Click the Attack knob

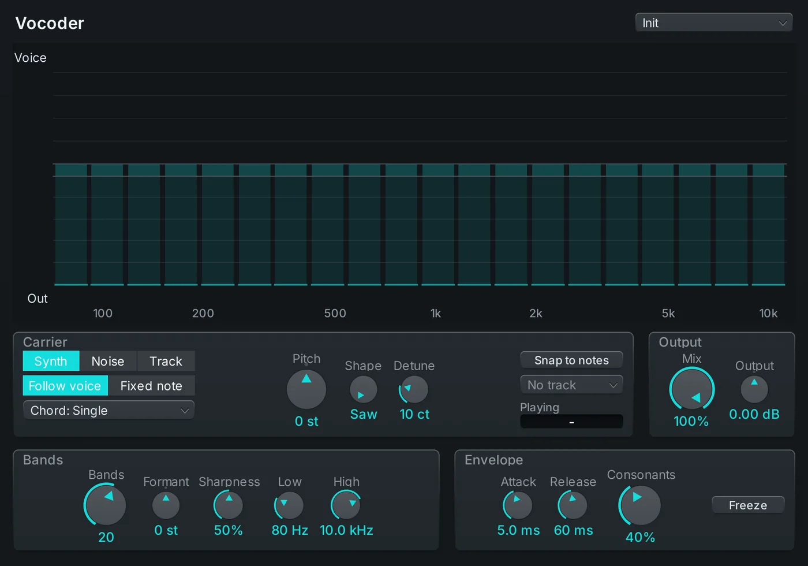(x=518, y=505)
